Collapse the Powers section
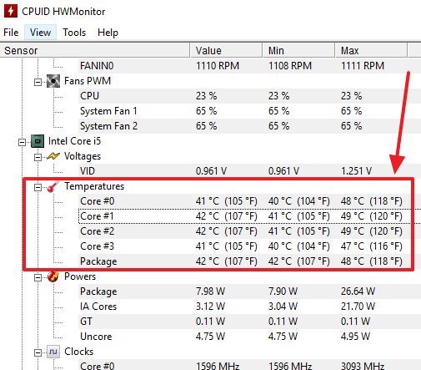Screen dimensions: 421x370 [x=38, y=277]
